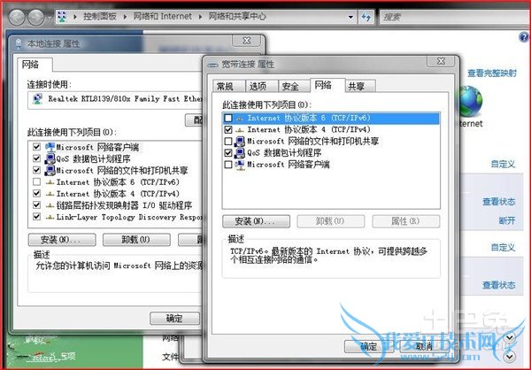Click 确定 button in 宽带连接 属性
Screen dimensions: 531x370
tap(369, 346)
